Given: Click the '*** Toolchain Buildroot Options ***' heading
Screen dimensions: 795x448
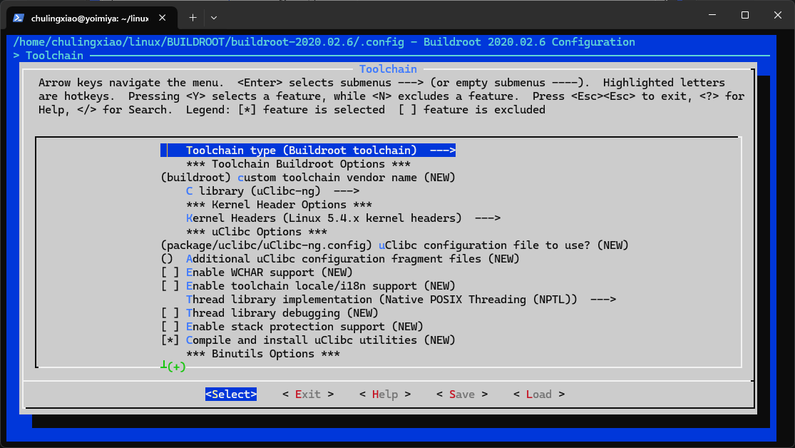Looking at the screenshot, I should click(x=298, y=164).
